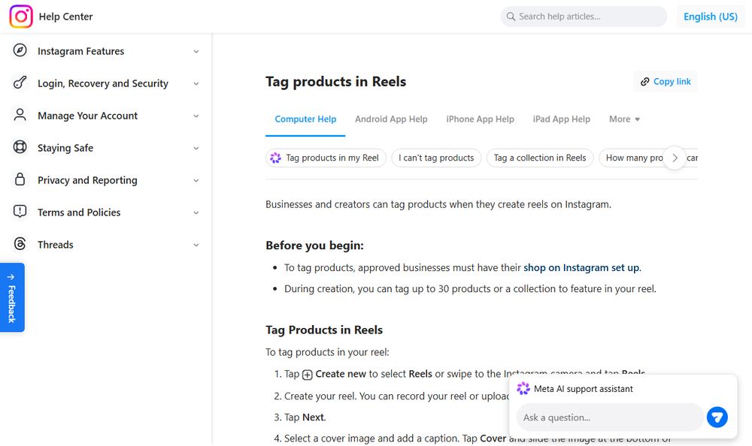The width and height of the screenshot is (752, 446).
Task: Click the compass icon beside Instagram Features
Action: 20,50
